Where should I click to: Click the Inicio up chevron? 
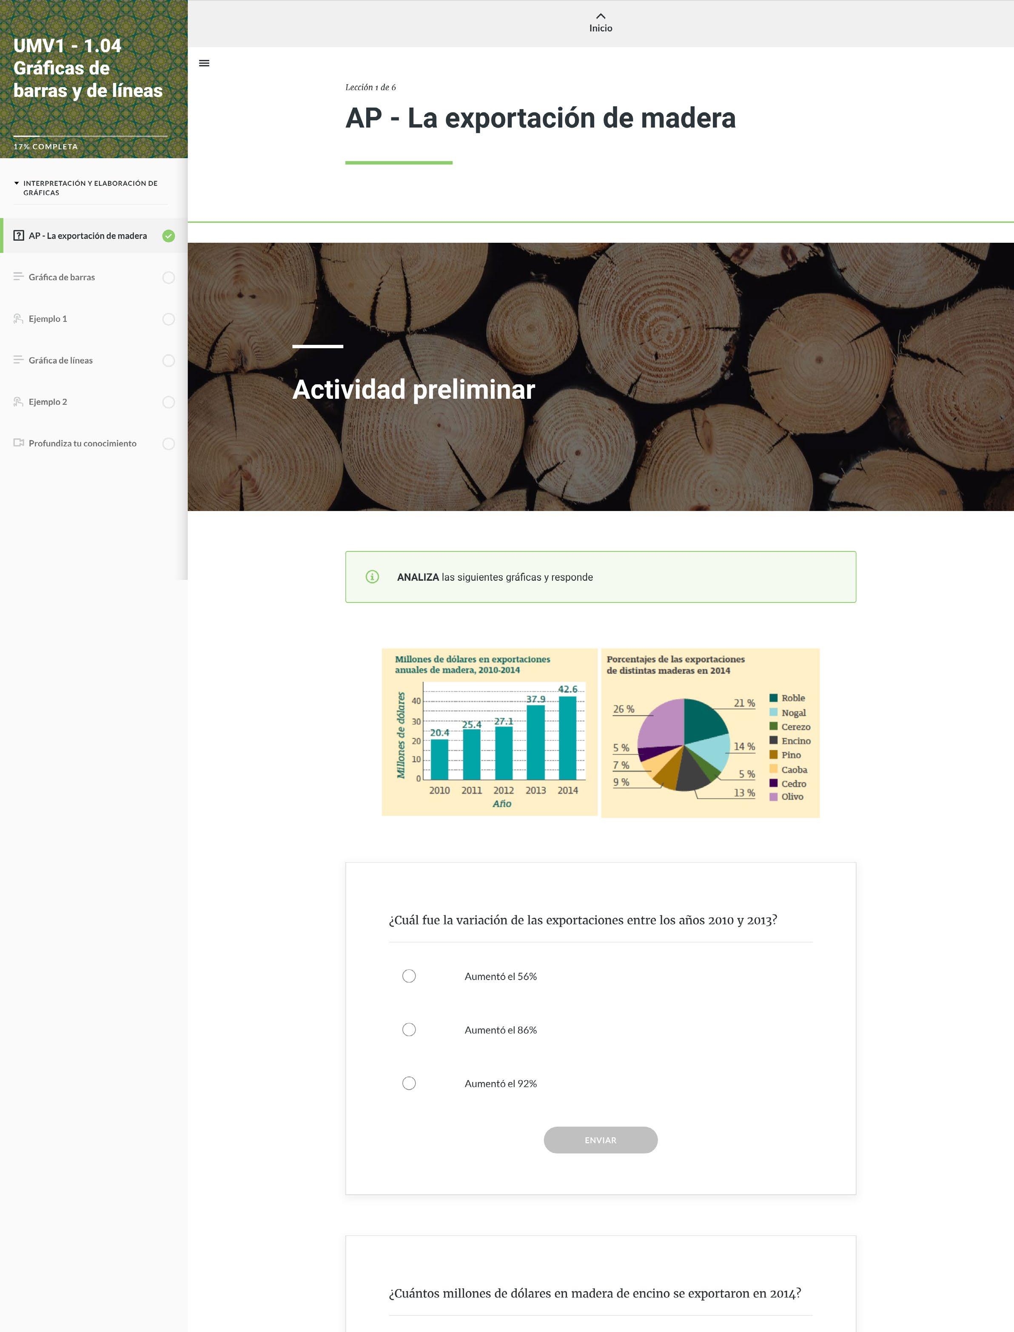point(601,16)
